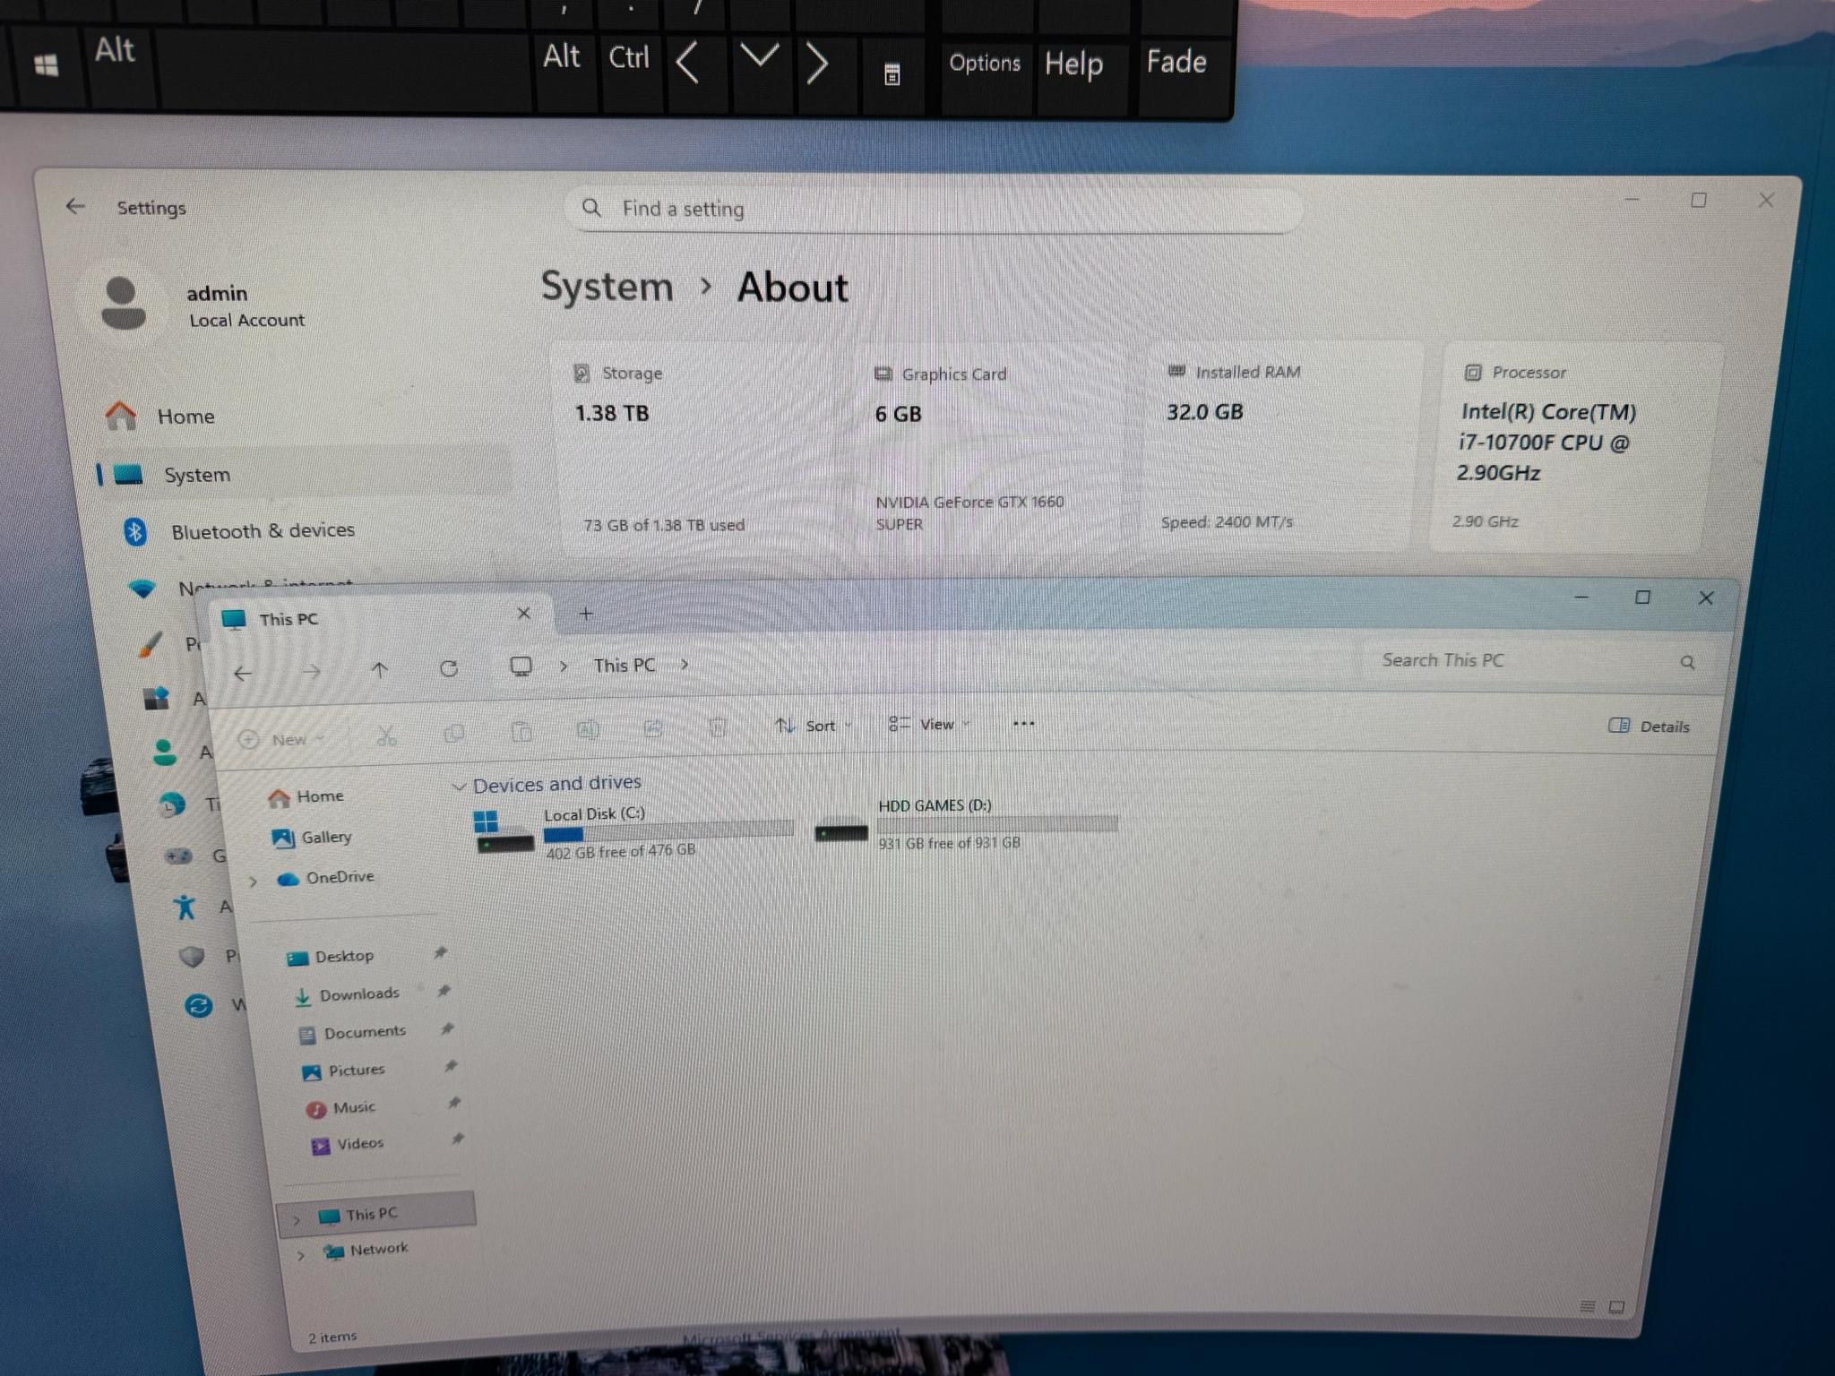Click the Delete trash icon
The image size is (1835, 1376).
coord(718,727)
